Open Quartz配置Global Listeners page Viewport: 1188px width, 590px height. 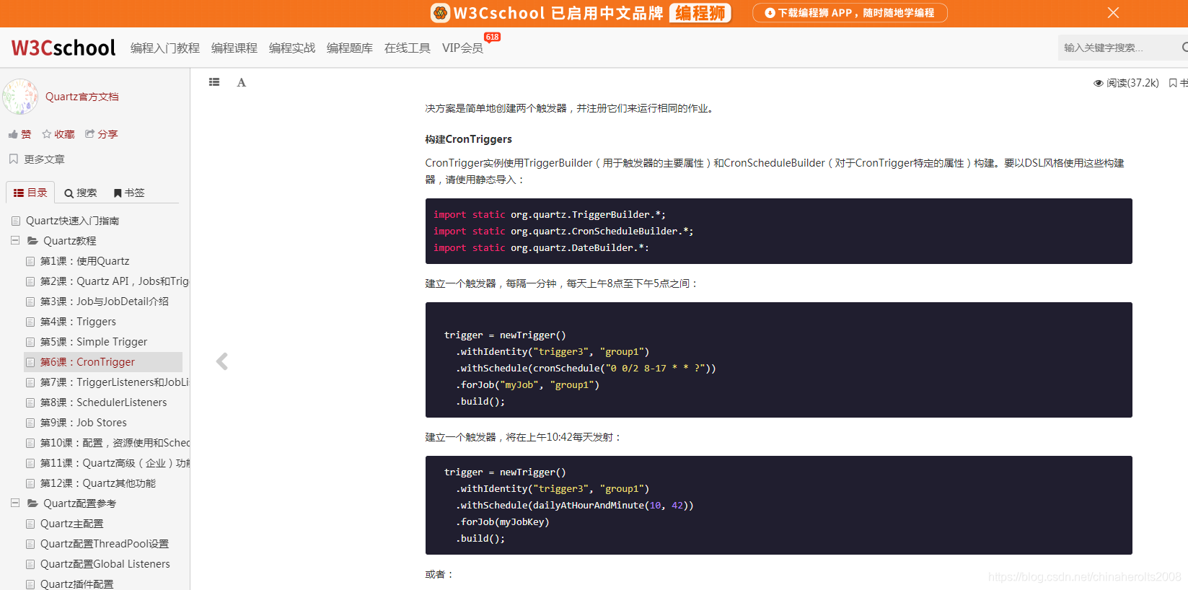[x=105, y=564]
